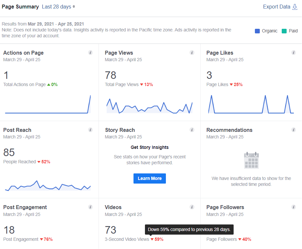Click the Page Followers info icon
Image resolution: width=302 pixels, height=249 pixels.
(293, 207)
